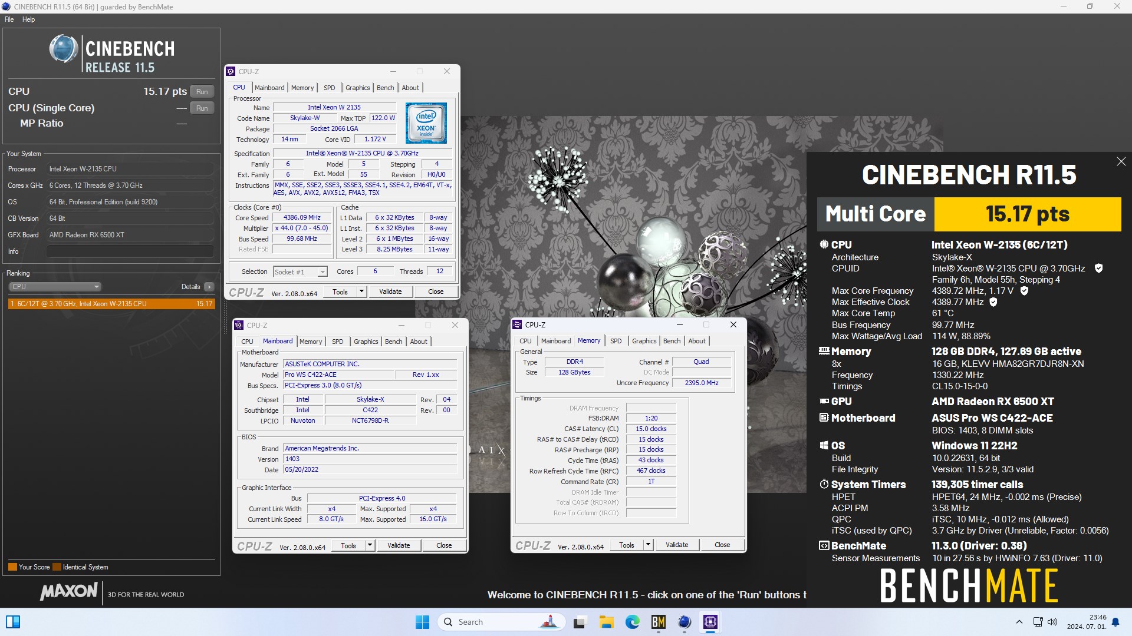Run the CPU multi-core benchmark
Screen dimensions: 1132x636
tap(202, 92)
